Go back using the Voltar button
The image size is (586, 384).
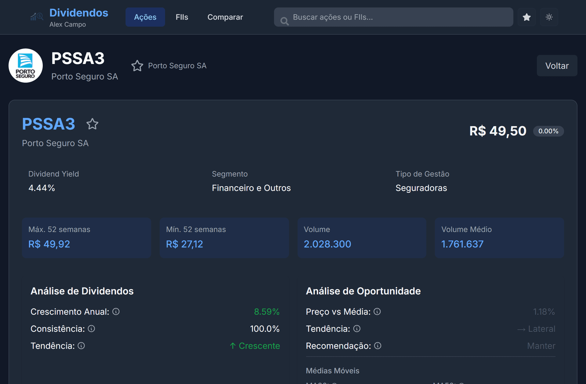pyautogui.click(x=557, y=66)
